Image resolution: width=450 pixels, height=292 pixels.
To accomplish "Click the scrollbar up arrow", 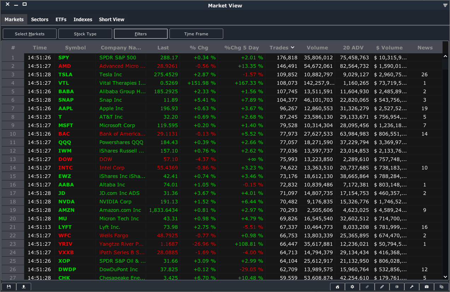I will (x=445, y=56).
